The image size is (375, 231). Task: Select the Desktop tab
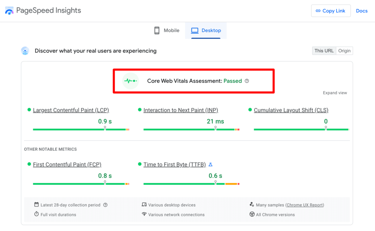[206, 30]
